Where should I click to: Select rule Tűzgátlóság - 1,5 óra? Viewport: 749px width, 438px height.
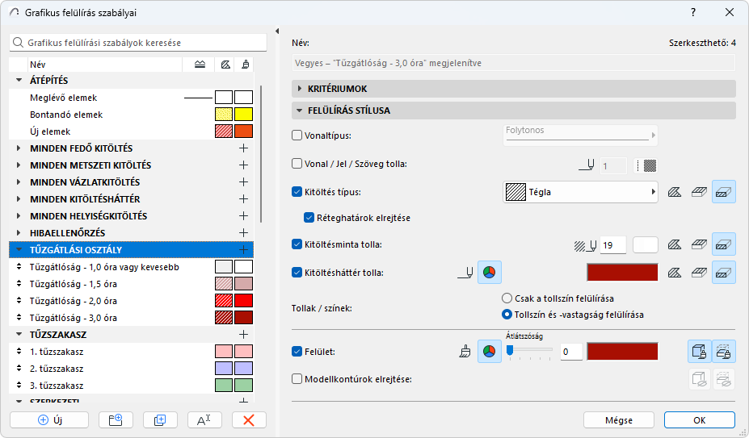coord(132,284)
